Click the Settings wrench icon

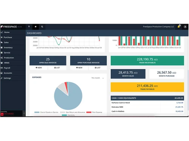tap(2, 78)
